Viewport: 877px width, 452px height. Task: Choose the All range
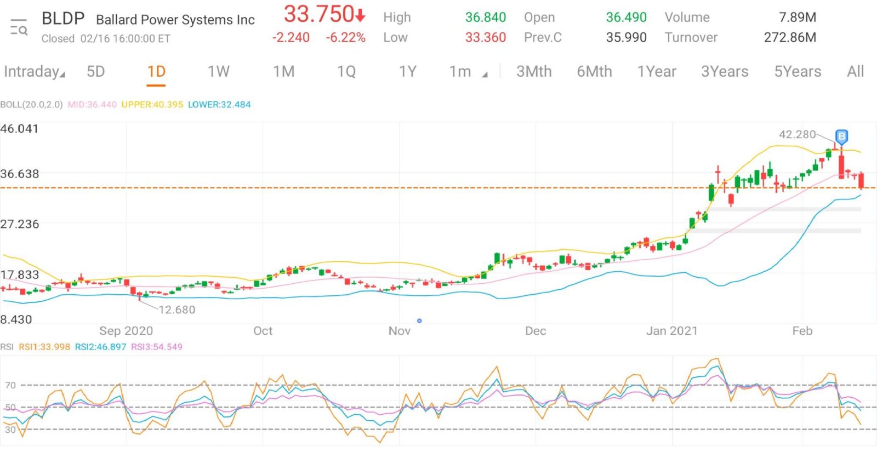pyautogui.click(x=855, y=72)
